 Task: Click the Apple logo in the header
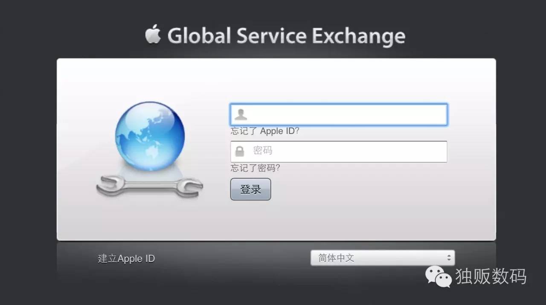click(153, 35)
